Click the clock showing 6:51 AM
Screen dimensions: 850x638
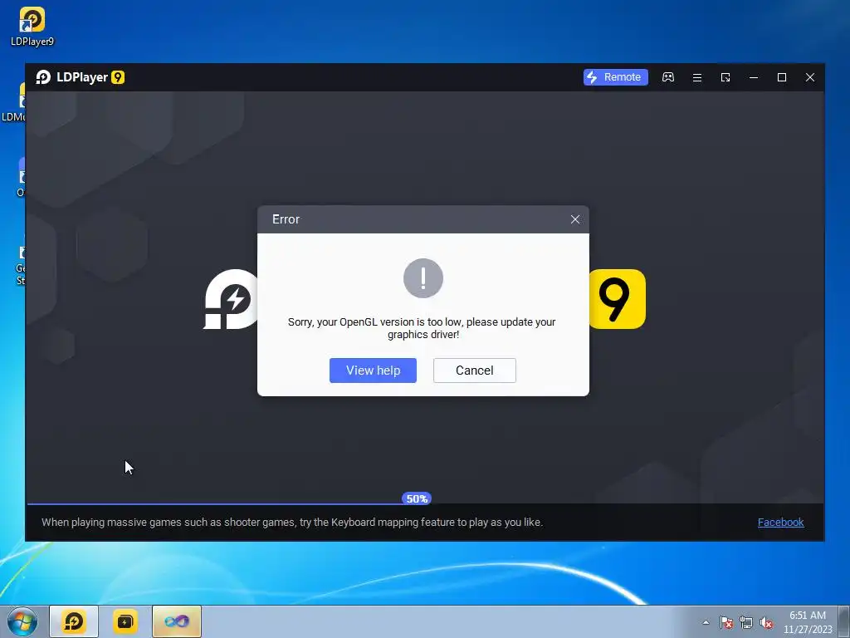click(807, 621)
